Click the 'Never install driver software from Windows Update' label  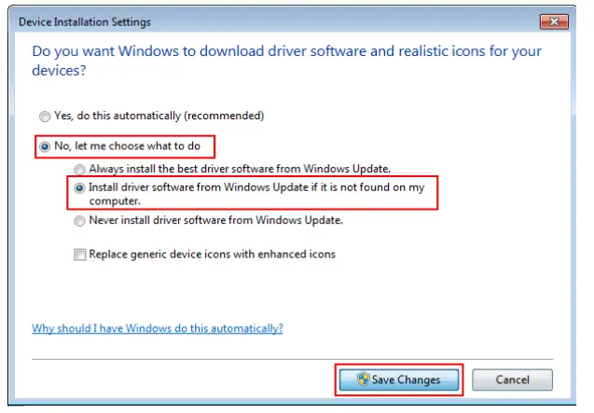[x=216, y=221]
